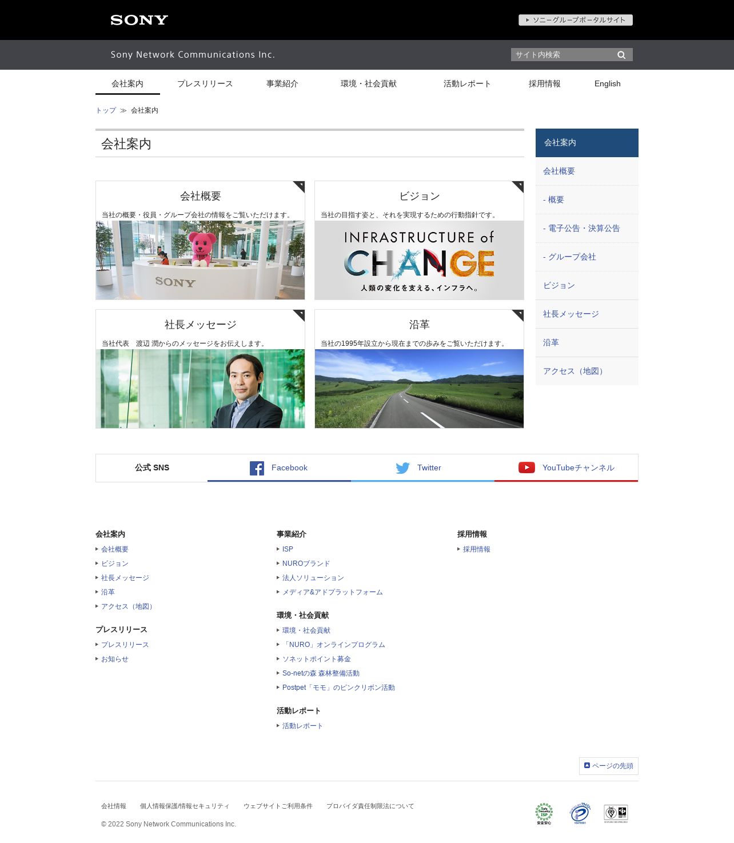
Task: Open the Facebook official SNS link
Action: tap(279, 468)
